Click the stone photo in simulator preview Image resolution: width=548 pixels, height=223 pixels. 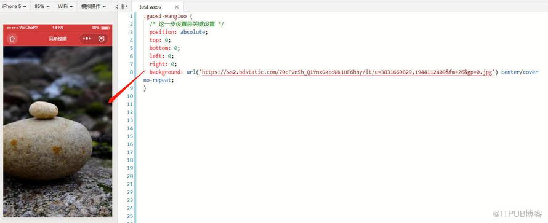tap(58, 131)
